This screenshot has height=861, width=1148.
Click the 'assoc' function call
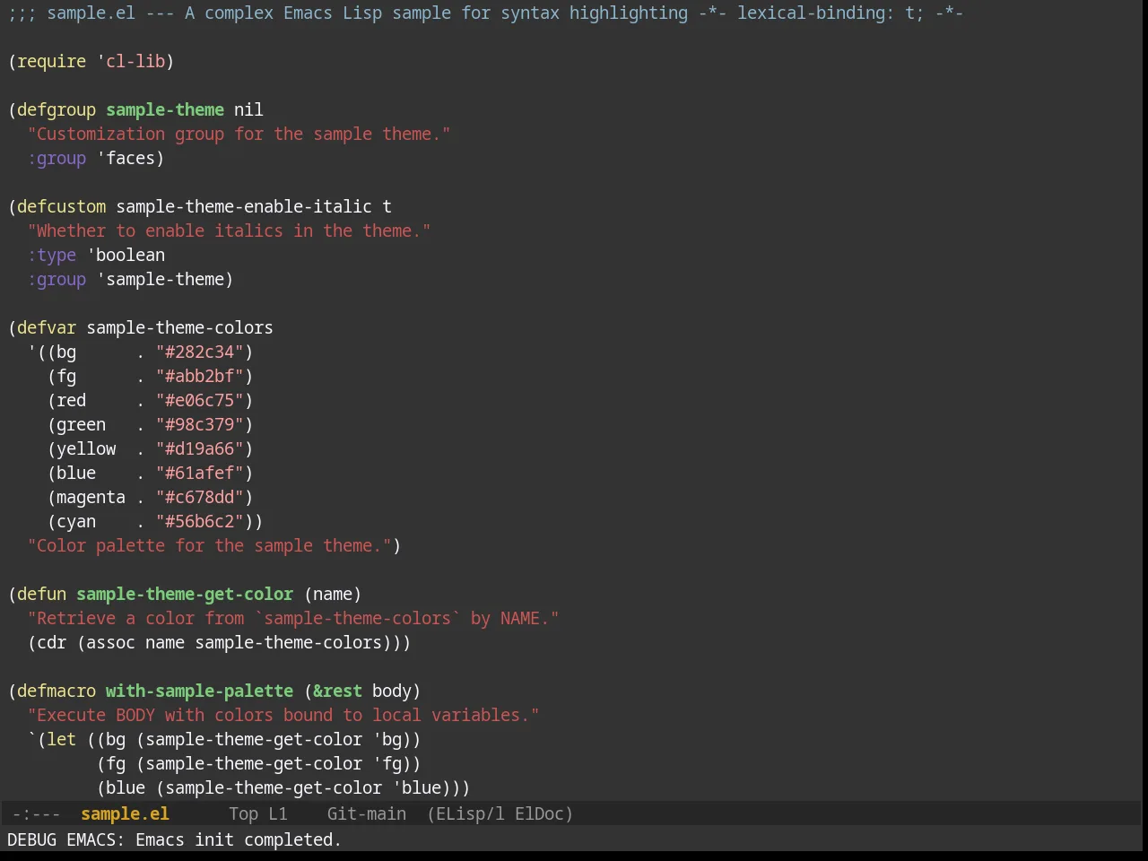(x=110, y=642)
